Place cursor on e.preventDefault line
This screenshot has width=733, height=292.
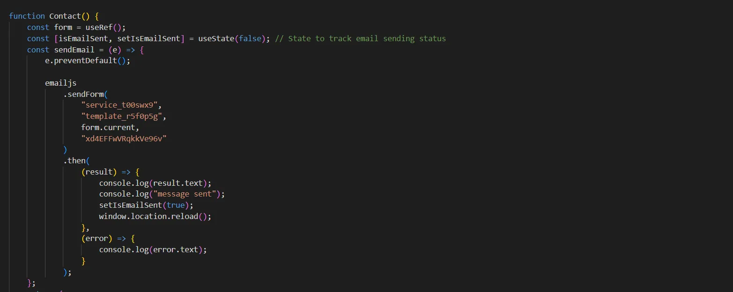(x=88, y=61)
